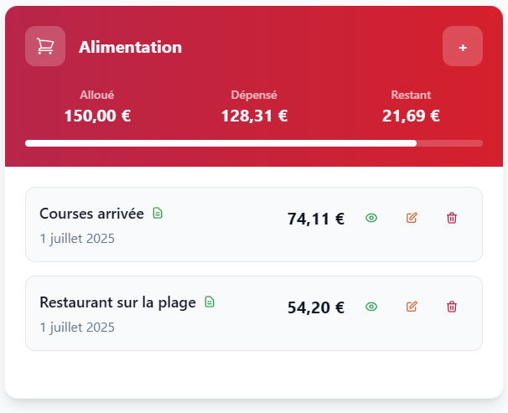The height and width of the screenshot is (413, 508).
Task: View the Courses arrivée expense details
Action: [x=371, y=218]
